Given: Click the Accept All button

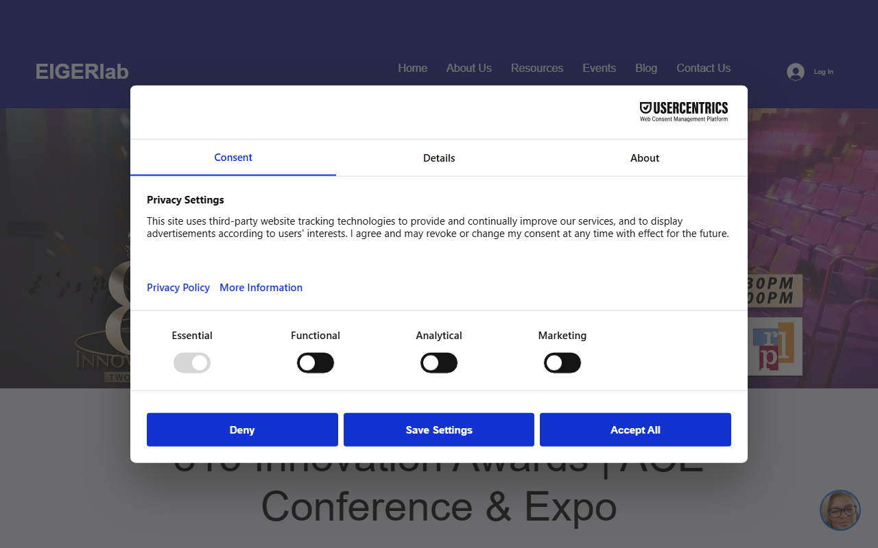Looking at the screenshot, I should 635,429.
